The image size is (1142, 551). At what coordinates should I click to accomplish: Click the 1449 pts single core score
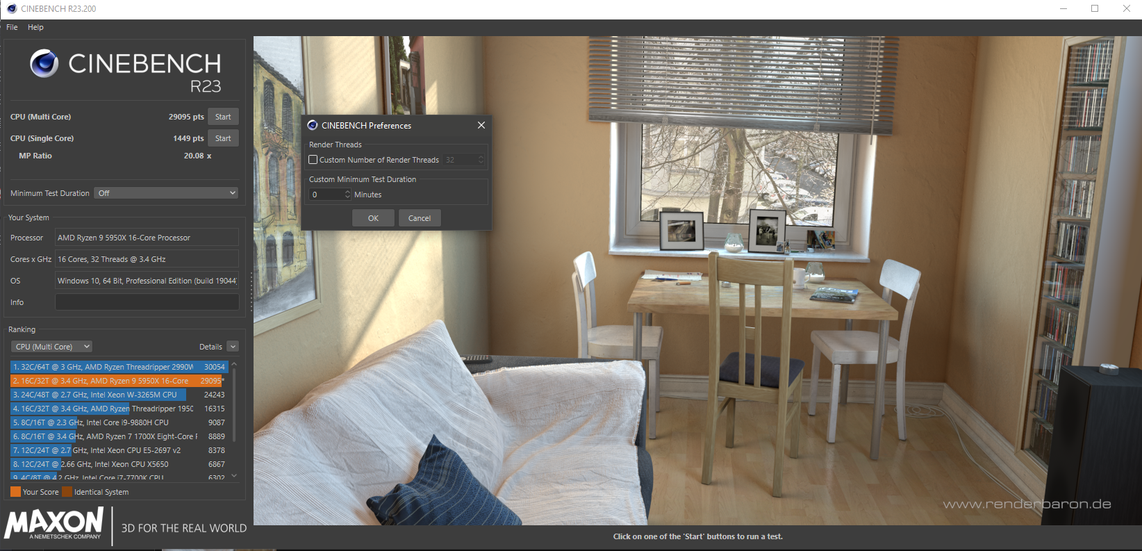[x=188, y=138]
